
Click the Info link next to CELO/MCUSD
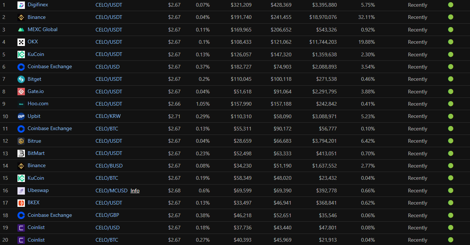pyautogui.click(x=135, y=191)
